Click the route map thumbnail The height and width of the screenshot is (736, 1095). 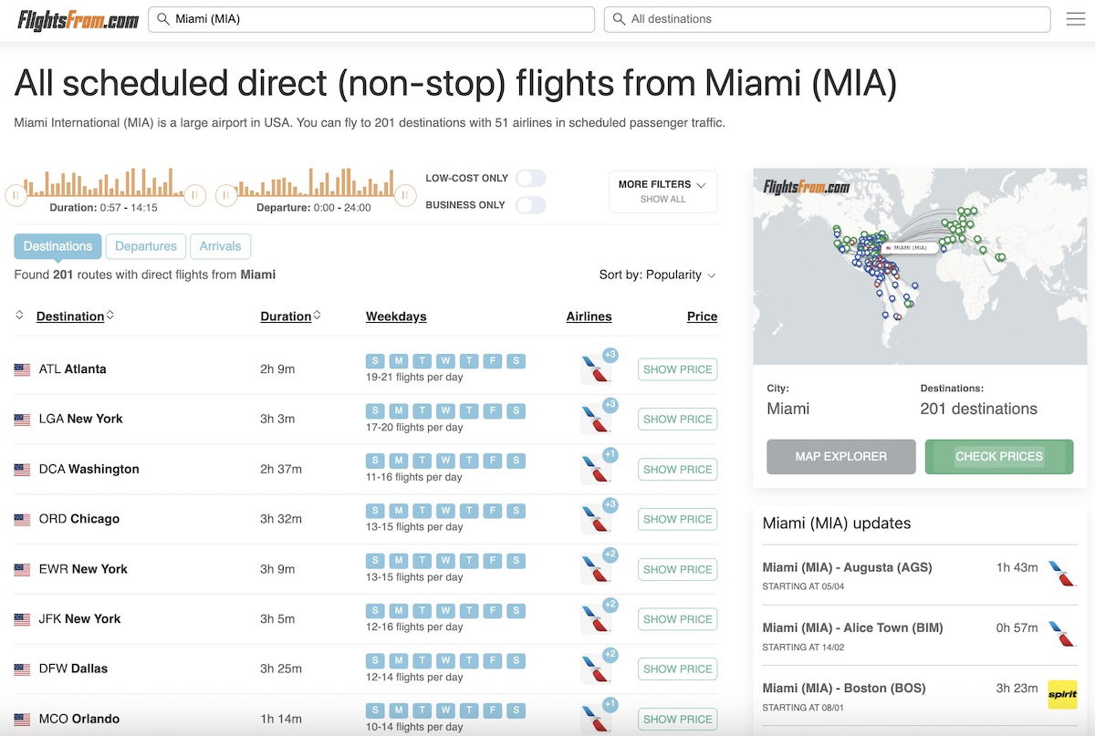(x=919, y=266)
